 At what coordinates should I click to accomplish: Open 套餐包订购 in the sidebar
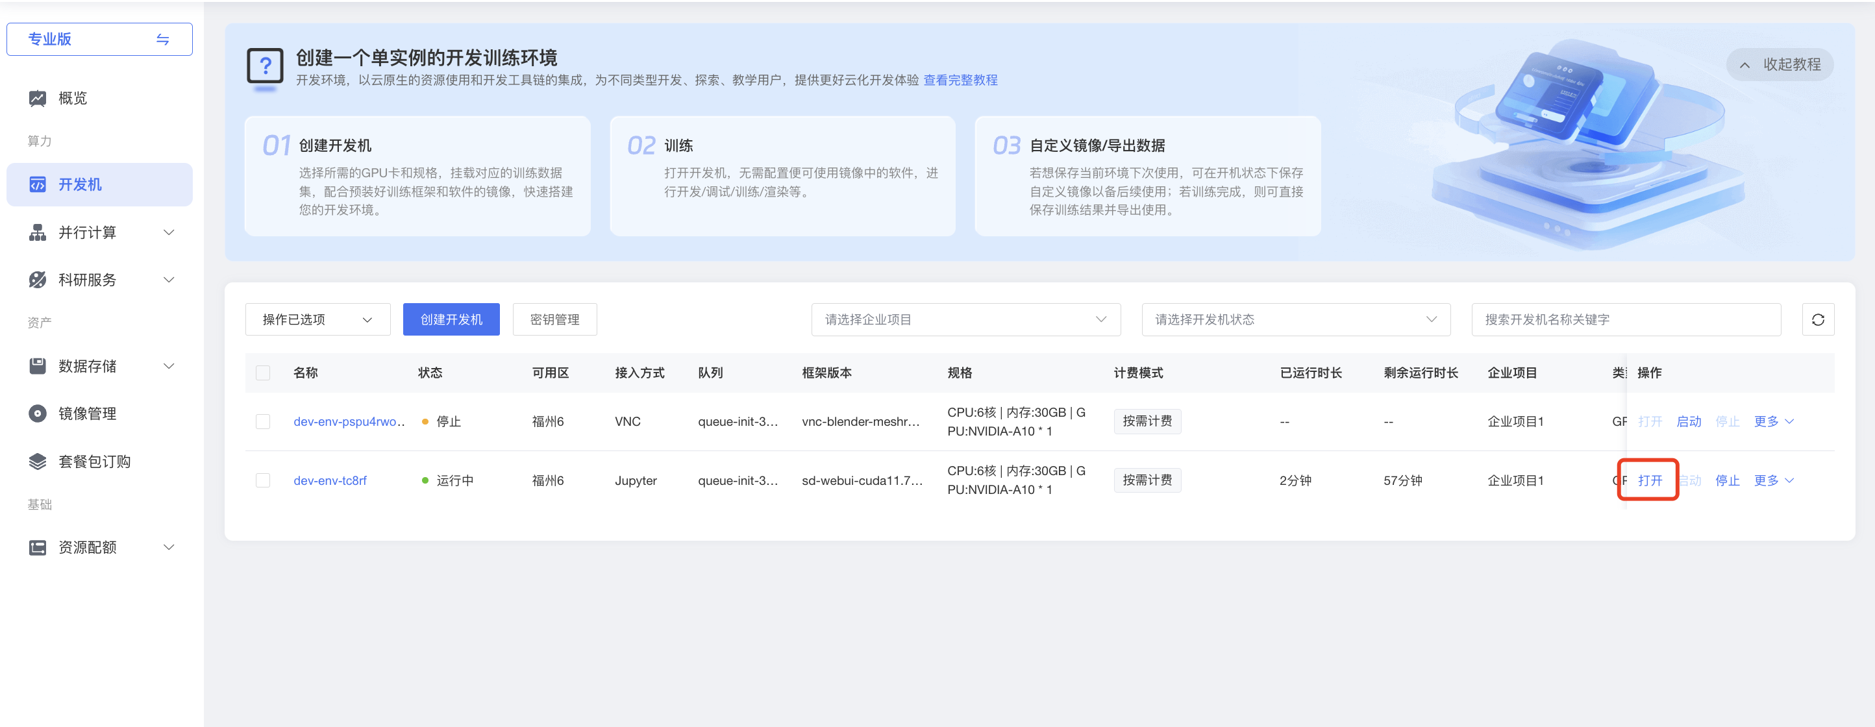100,462
